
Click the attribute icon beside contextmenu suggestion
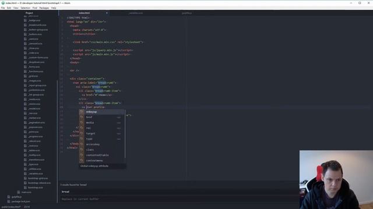coord(82,161)
